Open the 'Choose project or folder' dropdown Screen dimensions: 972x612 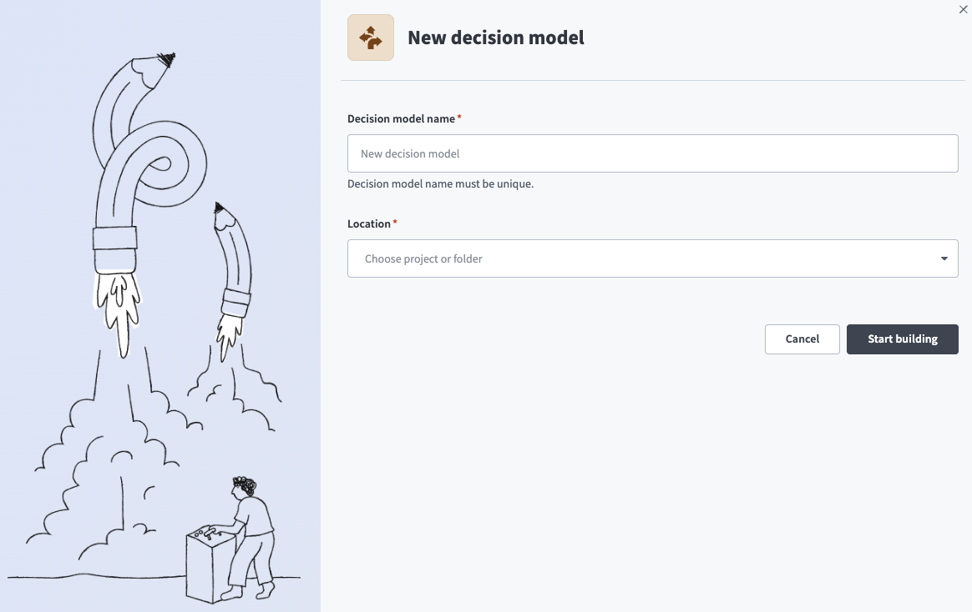coord(653,258)
